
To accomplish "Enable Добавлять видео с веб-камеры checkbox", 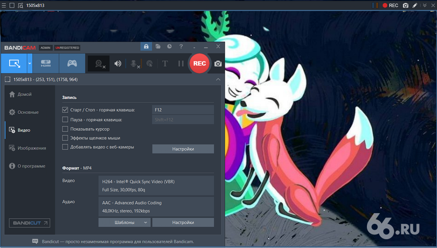I will pos(65,147).
